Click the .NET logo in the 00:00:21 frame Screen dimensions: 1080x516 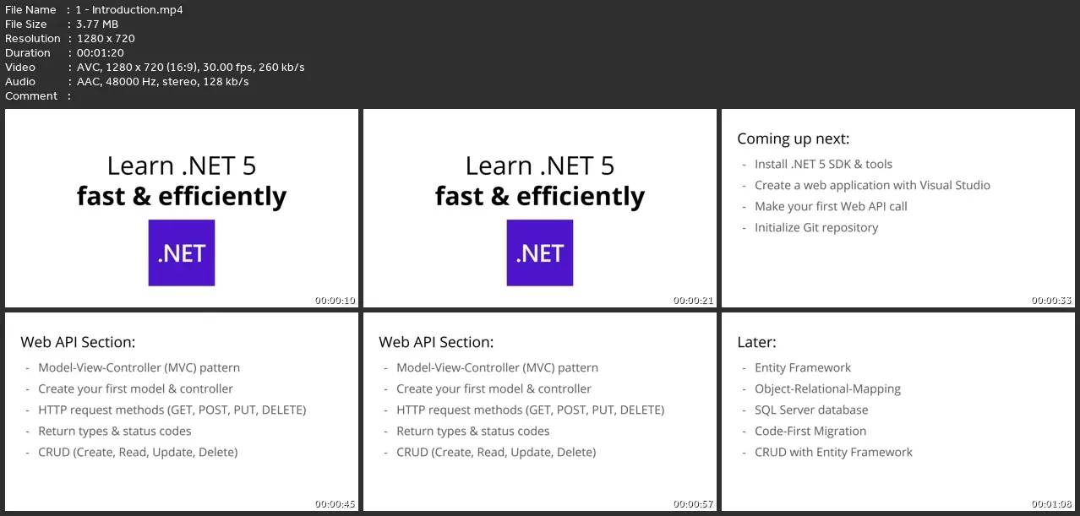540,253
